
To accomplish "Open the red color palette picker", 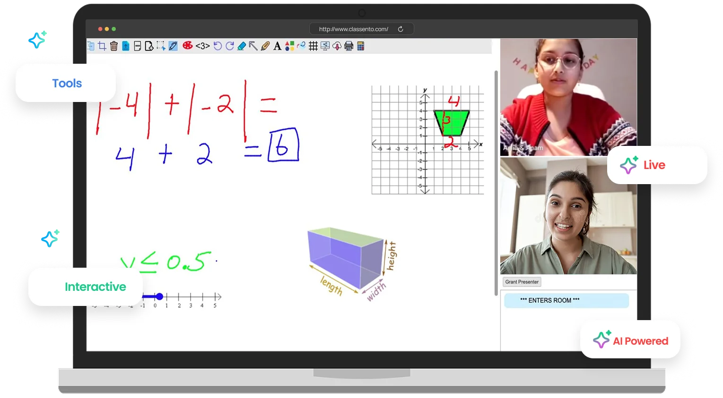I will pos(188,46).
